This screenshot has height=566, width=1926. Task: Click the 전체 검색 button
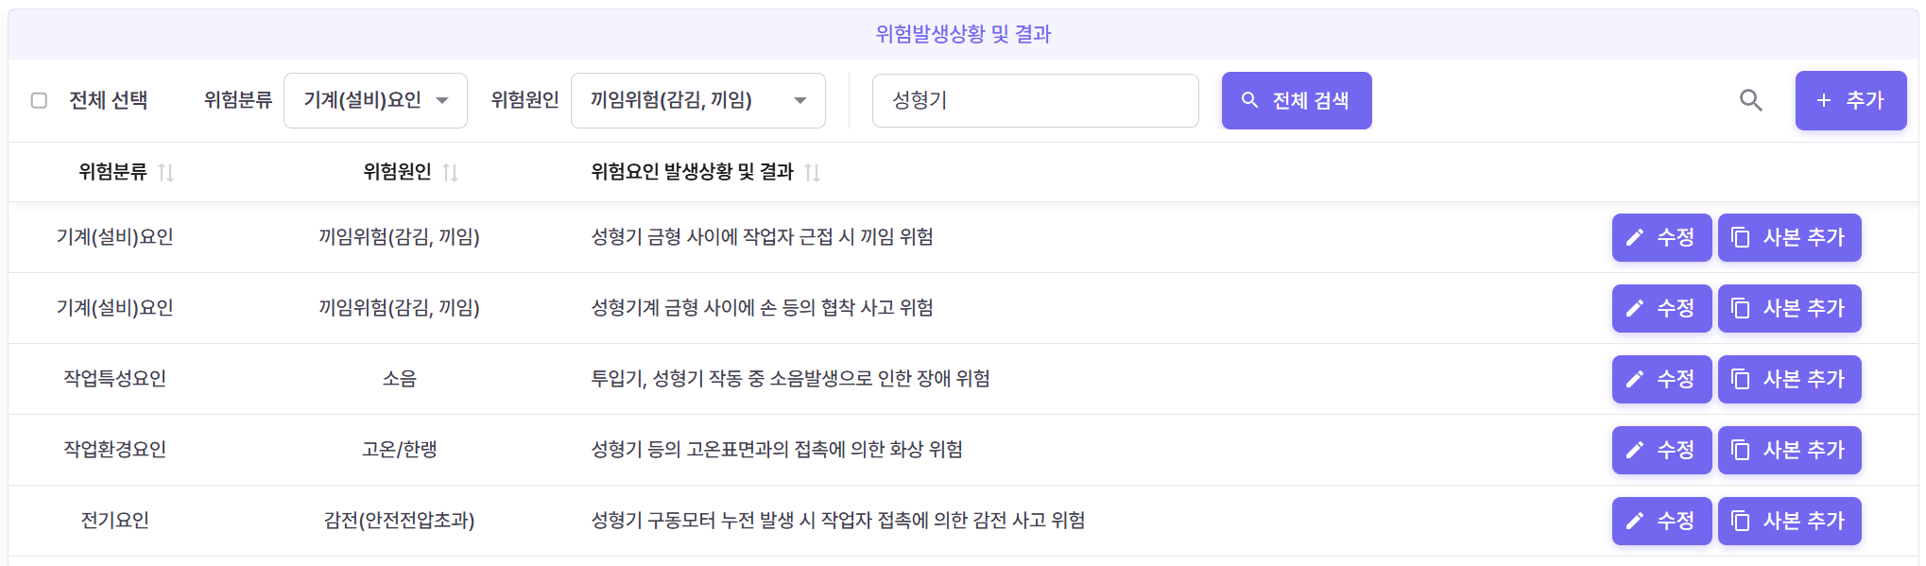click(x=1296, y=100)
